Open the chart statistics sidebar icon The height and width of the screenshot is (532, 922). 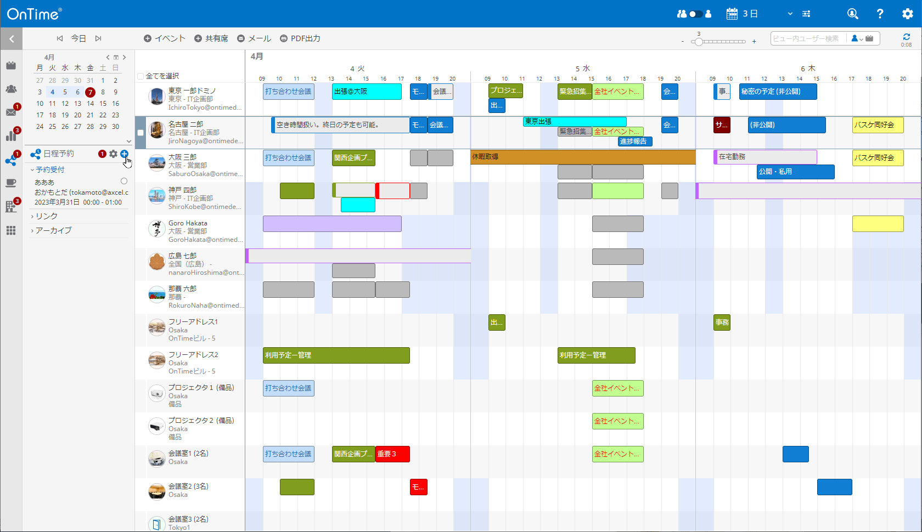pyautogui.click(x=11, y=135)
